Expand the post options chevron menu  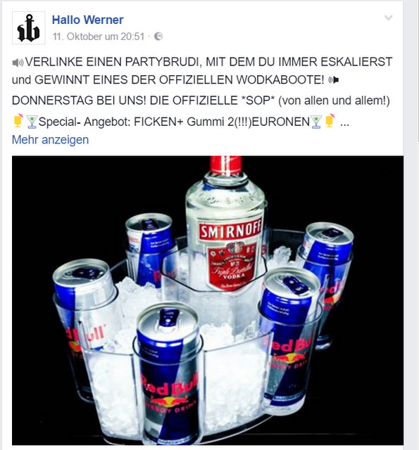click(388, 18)
